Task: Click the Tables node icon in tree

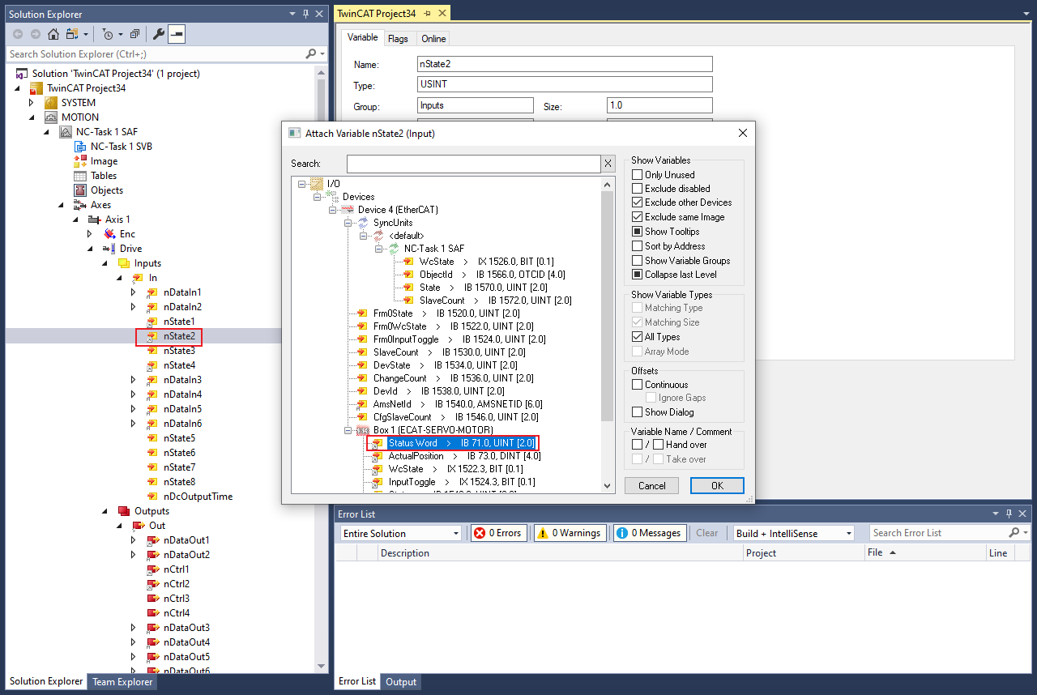Action: (x=80, y=176)
